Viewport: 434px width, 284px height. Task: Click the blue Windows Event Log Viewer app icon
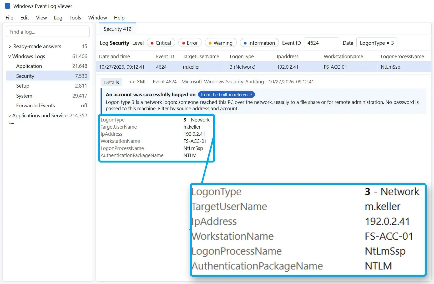tap(8, 6)
